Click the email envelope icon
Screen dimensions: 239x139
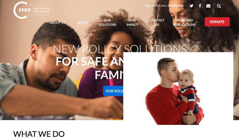click(208, 6)
